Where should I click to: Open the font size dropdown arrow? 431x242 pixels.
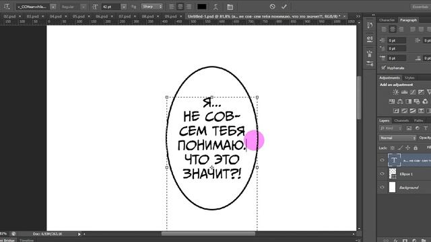pyautogui.click(x=124, y=7)
